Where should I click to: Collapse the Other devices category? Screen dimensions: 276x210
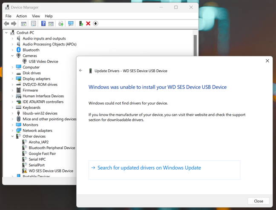12,136
